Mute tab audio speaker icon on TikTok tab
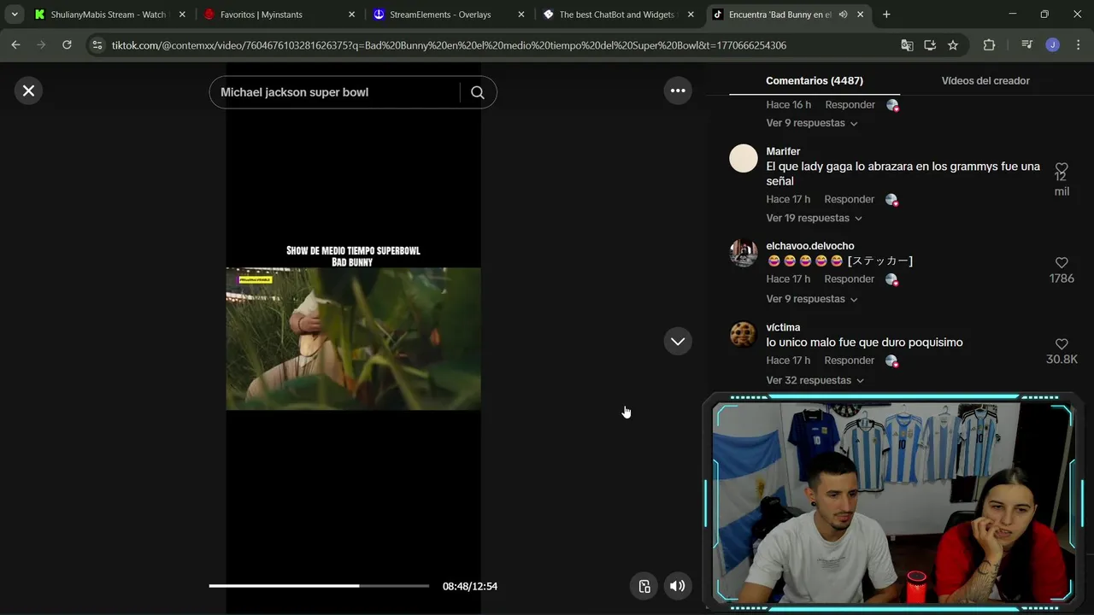The height and width of the screenshot is (615, 1094). pos(844,15)
